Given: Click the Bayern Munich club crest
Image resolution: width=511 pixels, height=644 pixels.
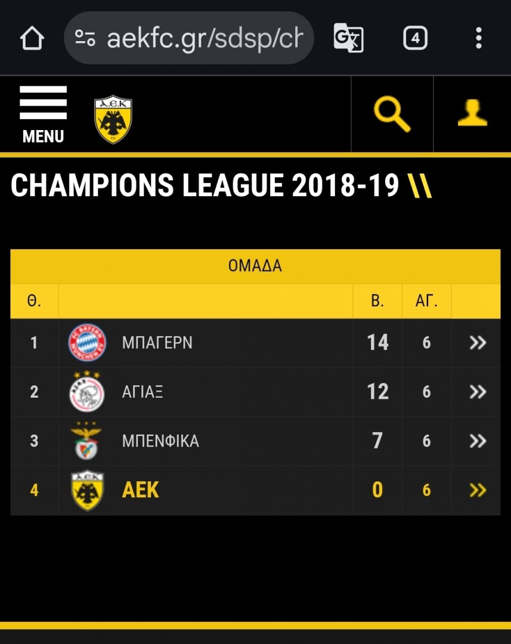Looking at the screenshot, I should pyautogui.click(x=87, y=343).
